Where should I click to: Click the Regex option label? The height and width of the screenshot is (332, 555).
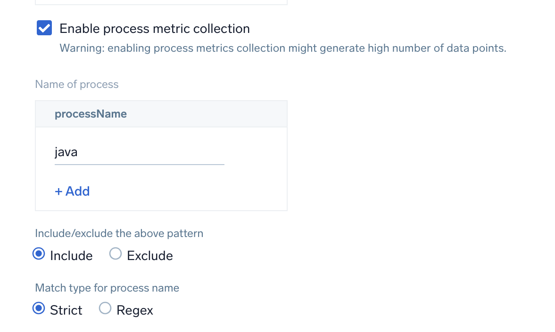134,309
